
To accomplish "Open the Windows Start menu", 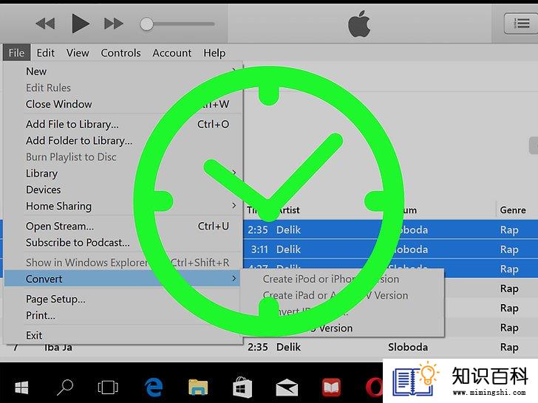I will pos(21,387).
